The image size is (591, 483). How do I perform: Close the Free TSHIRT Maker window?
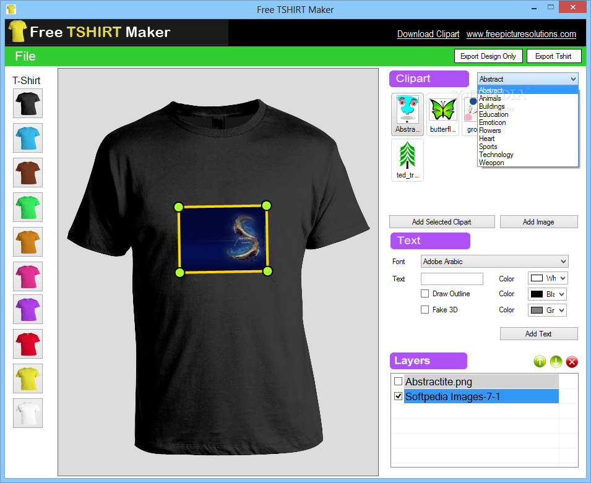(573, 7)
